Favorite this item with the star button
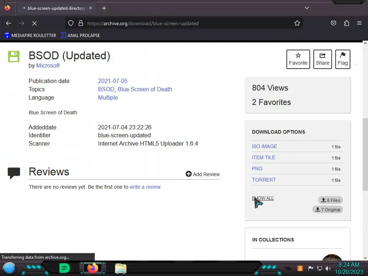This screenshot has height=276, width=368. tap(298, 59)
